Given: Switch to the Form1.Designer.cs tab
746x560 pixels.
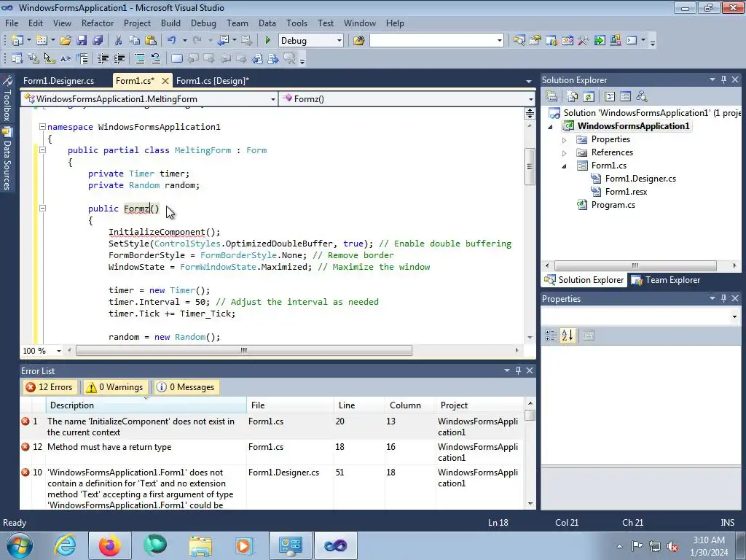Looking at the screenshot, I should [58, 81].
